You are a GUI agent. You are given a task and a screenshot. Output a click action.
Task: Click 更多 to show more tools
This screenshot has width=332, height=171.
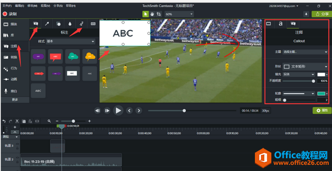pos(15,99)
